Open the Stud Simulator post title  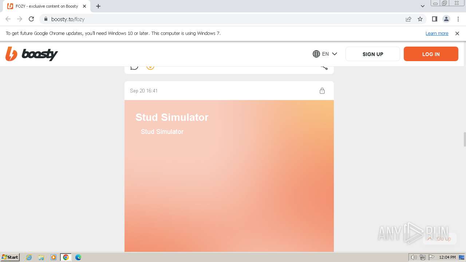point(172,117)
